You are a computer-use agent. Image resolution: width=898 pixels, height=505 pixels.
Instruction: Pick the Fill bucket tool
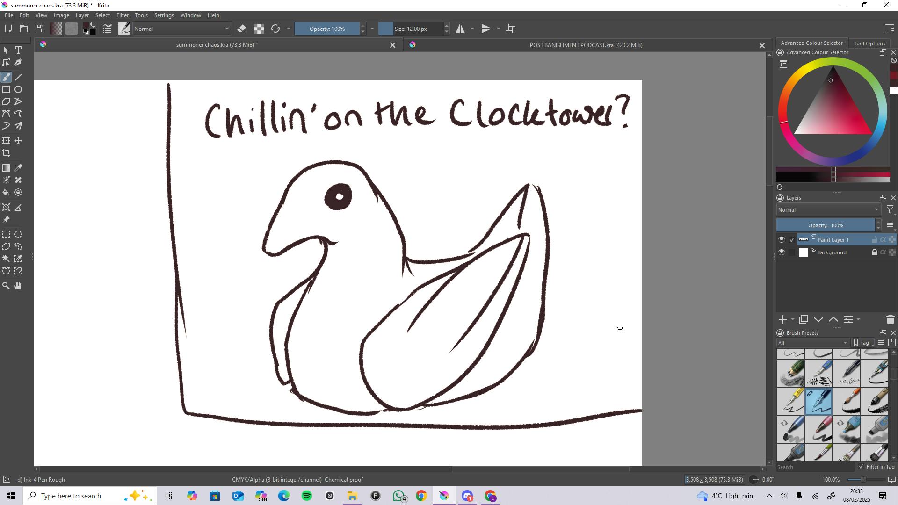point(6,193)
